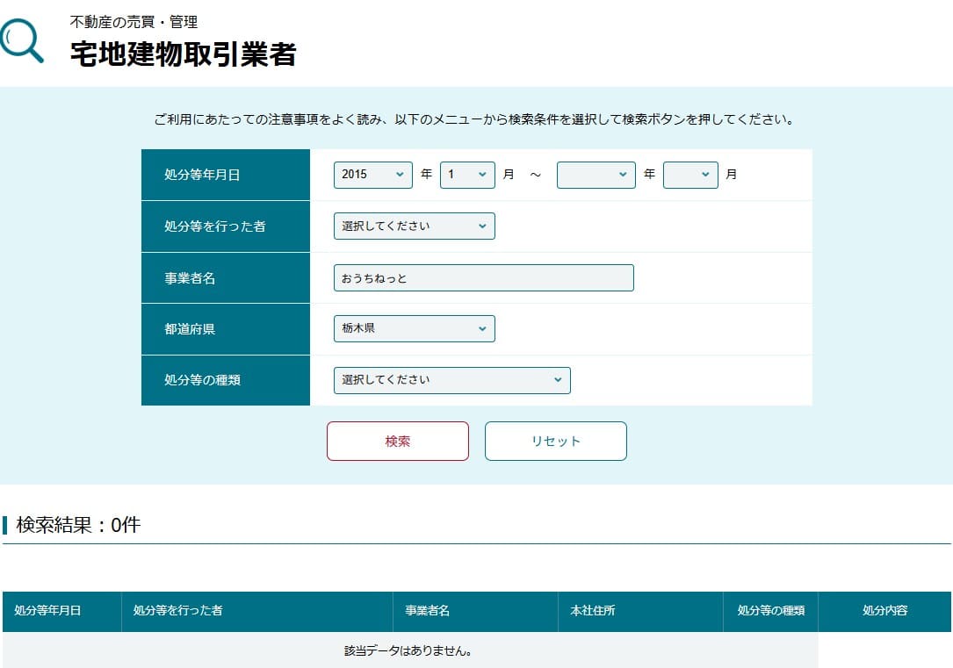The height and width of the screenshot is (668, 953).
Task: Open the start year dropdown showing 2015
Action: pyautogui.click(x=372, y=175)
